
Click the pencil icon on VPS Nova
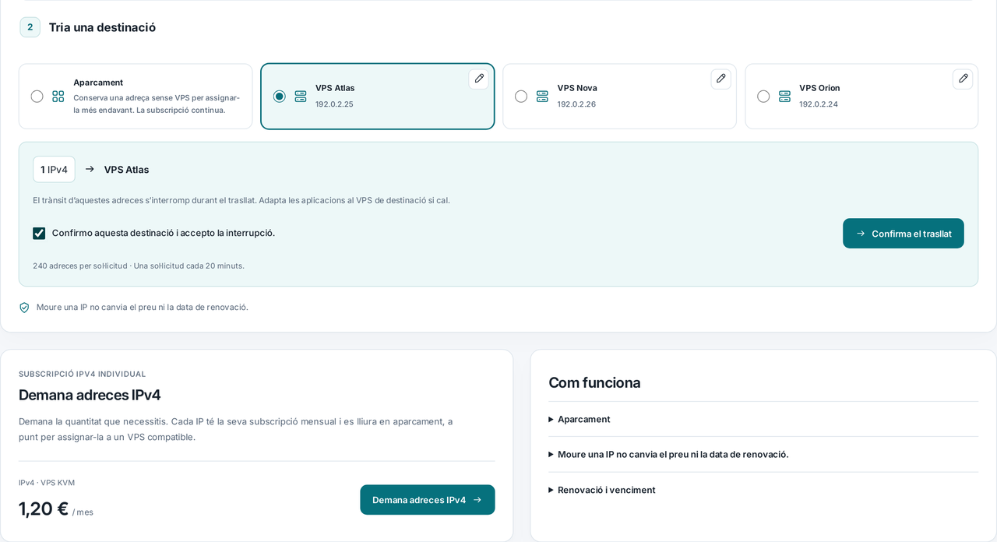pyautogui.click(x=720, y=79)
